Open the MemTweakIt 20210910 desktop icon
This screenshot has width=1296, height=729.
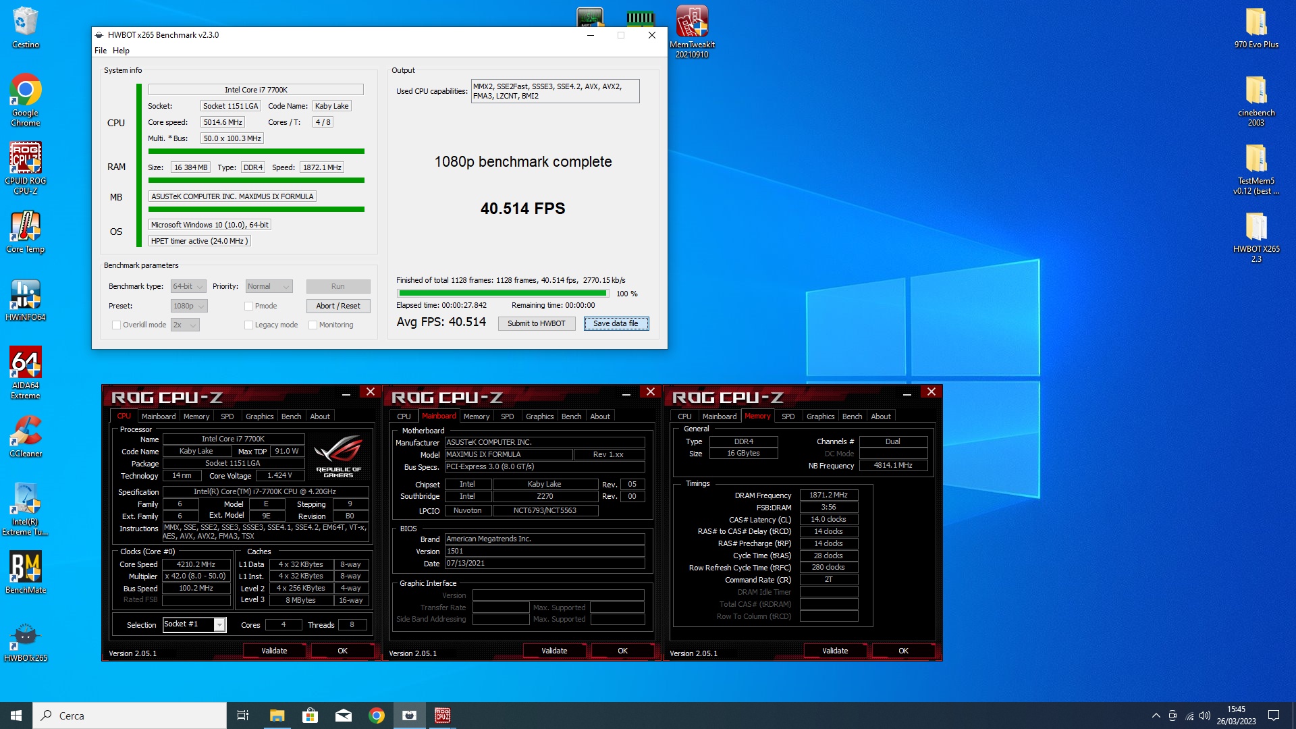(x=692, y=32)
